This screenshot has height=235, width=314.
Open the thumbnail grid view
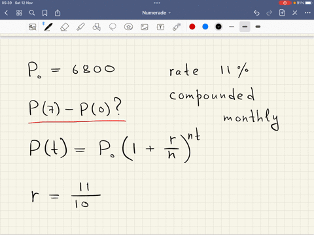(x=19, y=13)
